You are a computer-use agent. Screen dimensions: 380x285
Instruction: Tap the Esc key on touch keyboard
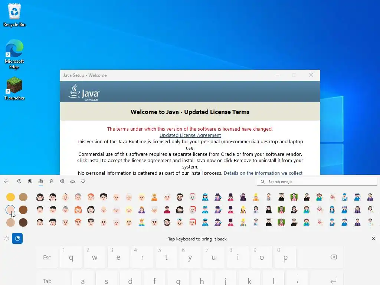tap(47, 258)
